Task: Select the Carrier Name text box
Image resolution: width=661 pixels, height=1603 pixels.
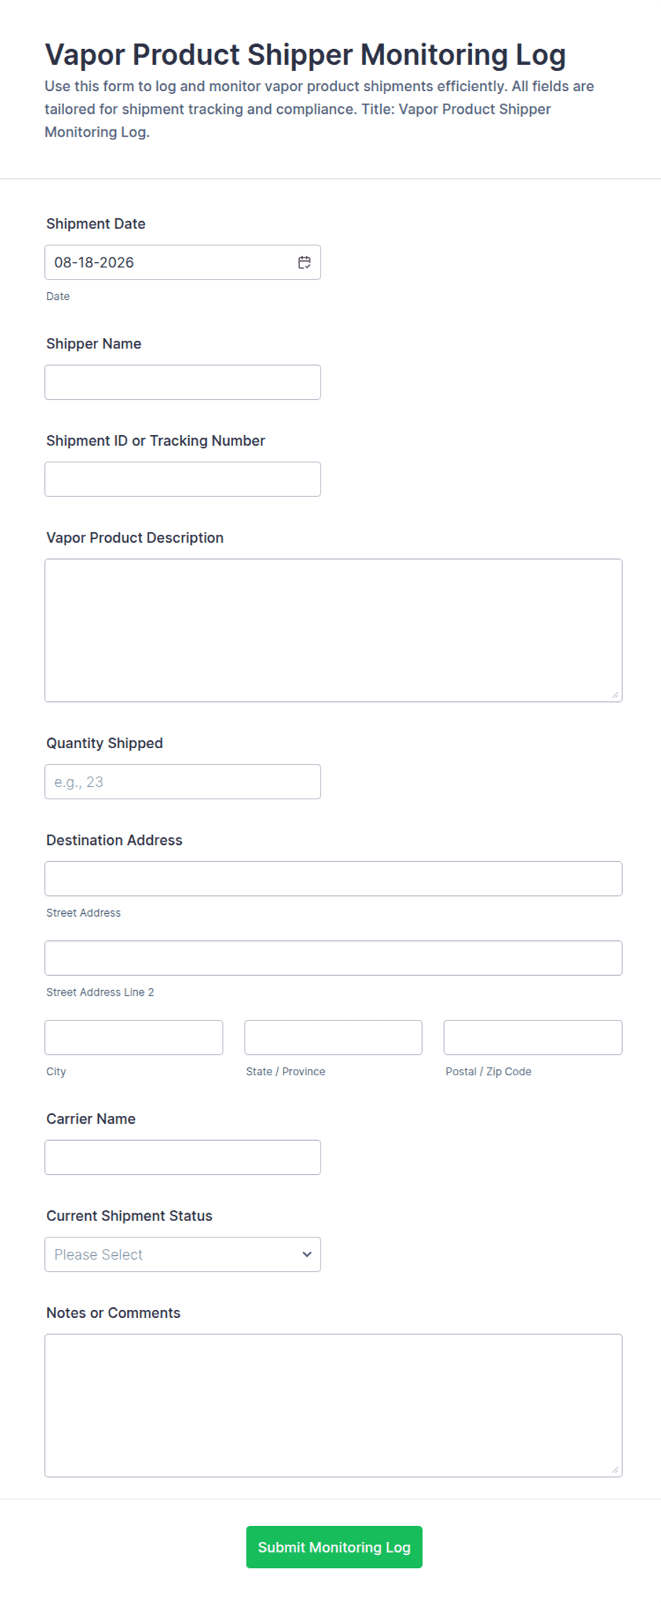Action: pyautogui.click(x=183, y=1157)
